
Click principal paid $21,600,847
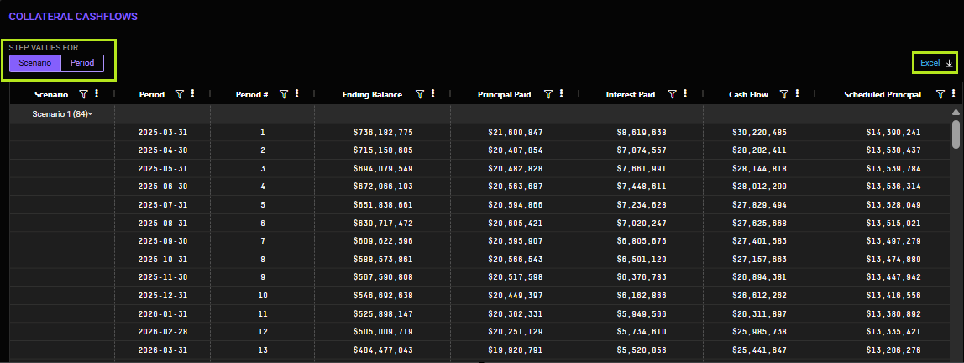pos(516,132)
